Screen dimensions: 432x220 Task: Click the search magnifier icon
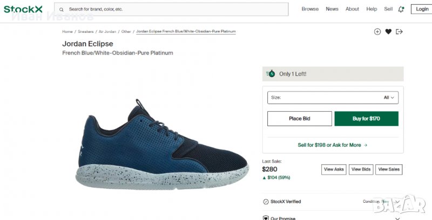62,9
